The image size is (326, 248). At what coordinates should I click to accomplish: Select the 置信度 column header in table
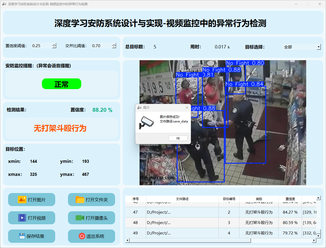pos(290,199)
